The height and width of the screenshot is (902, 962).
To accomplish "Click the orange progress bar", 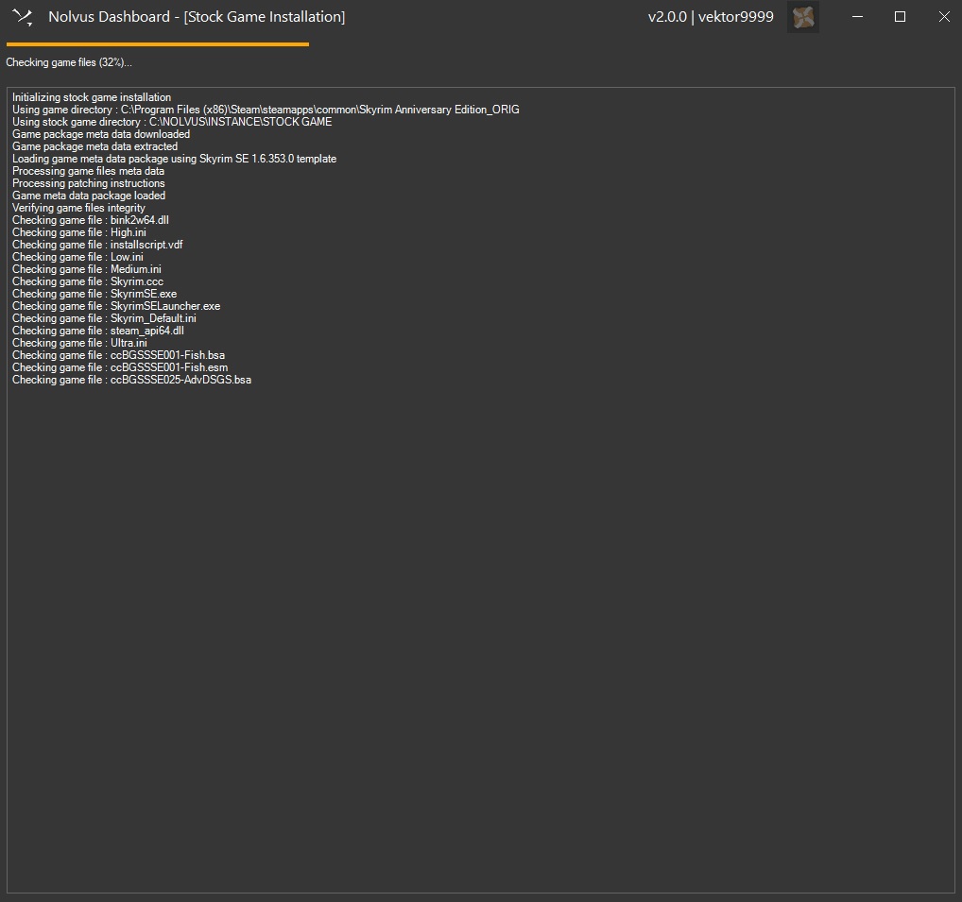I will (158, 44).
